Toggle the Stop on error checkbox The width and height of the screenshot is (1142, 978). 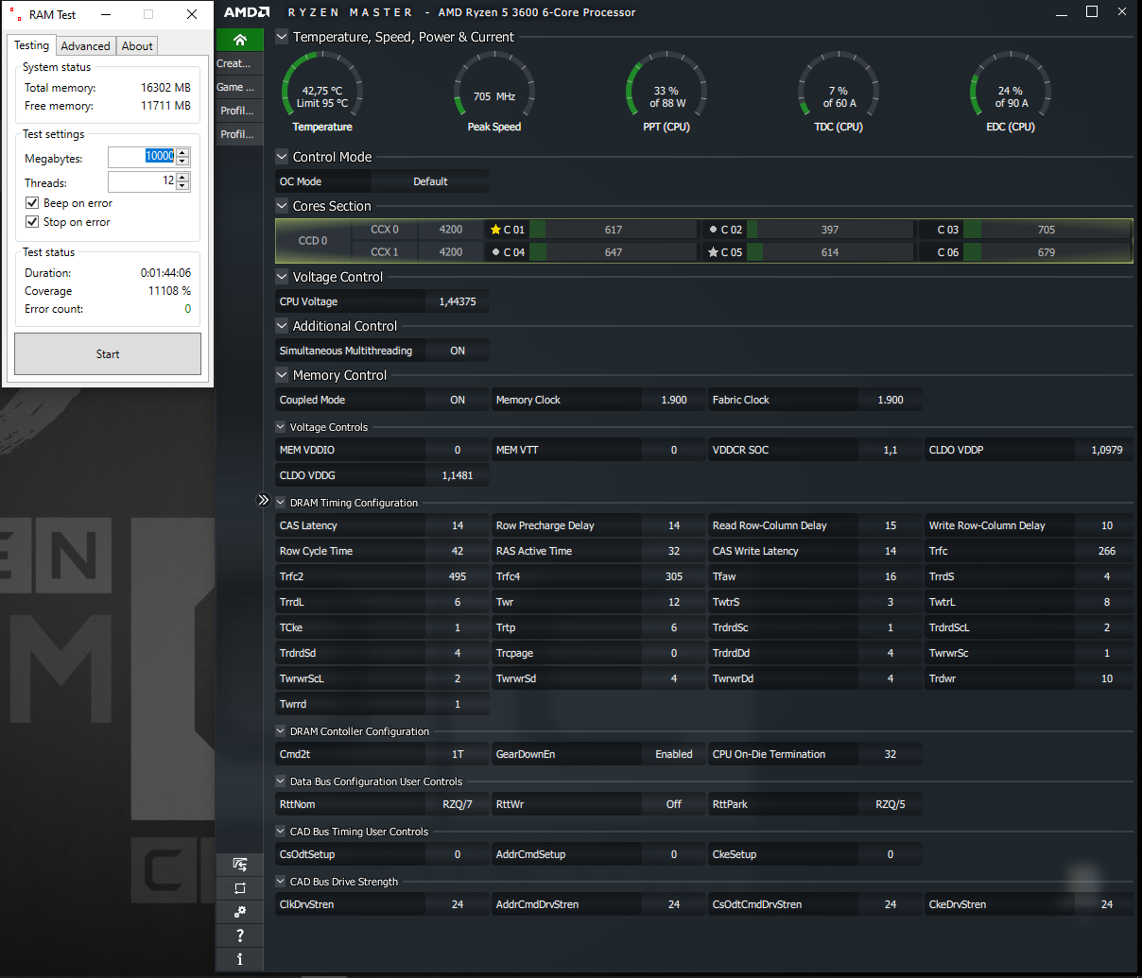pos(32,222)
